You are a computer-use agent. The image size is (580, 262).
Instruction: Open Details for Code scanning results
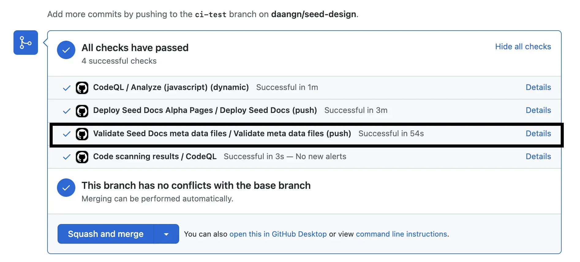click(x=538, y=157)
